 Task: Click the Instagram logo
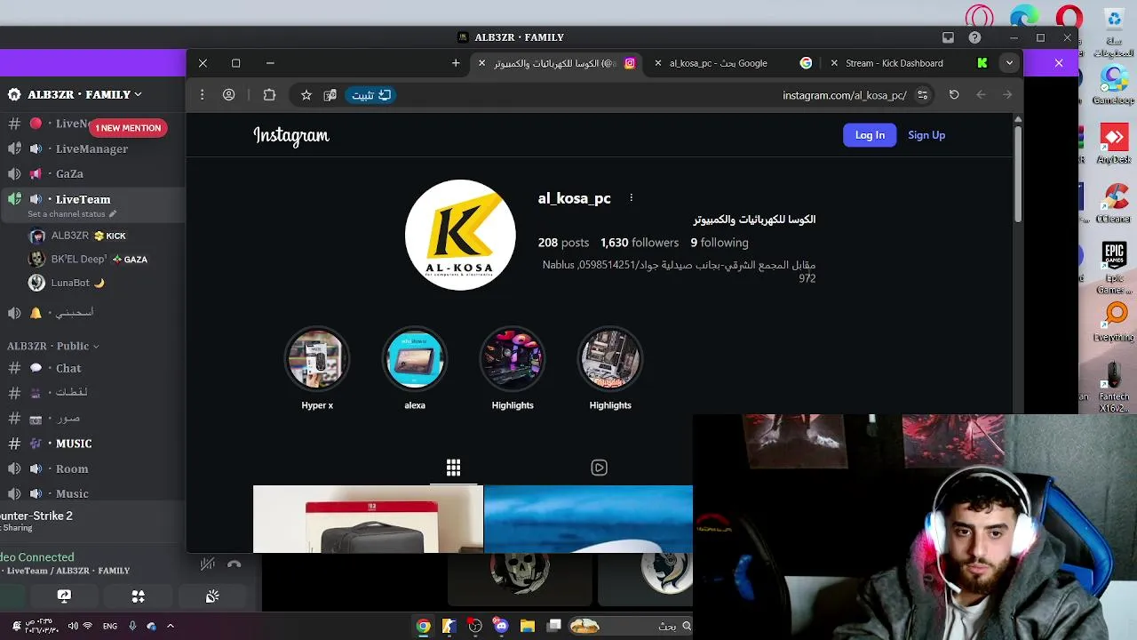point(291,135)
